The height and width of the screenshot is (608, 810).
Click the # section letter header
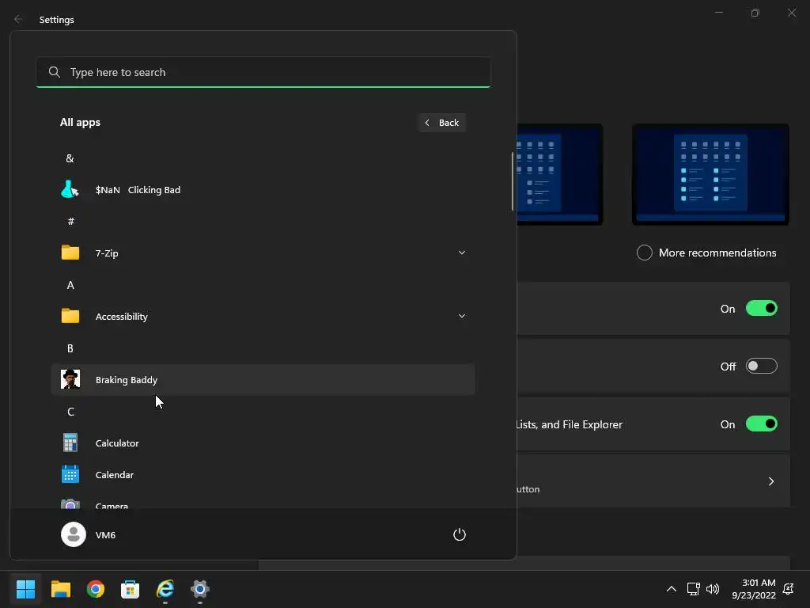point(70,222)
